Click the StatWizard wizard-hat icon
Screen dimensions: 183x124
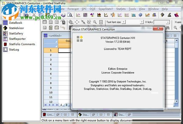(x=169, y=15)
